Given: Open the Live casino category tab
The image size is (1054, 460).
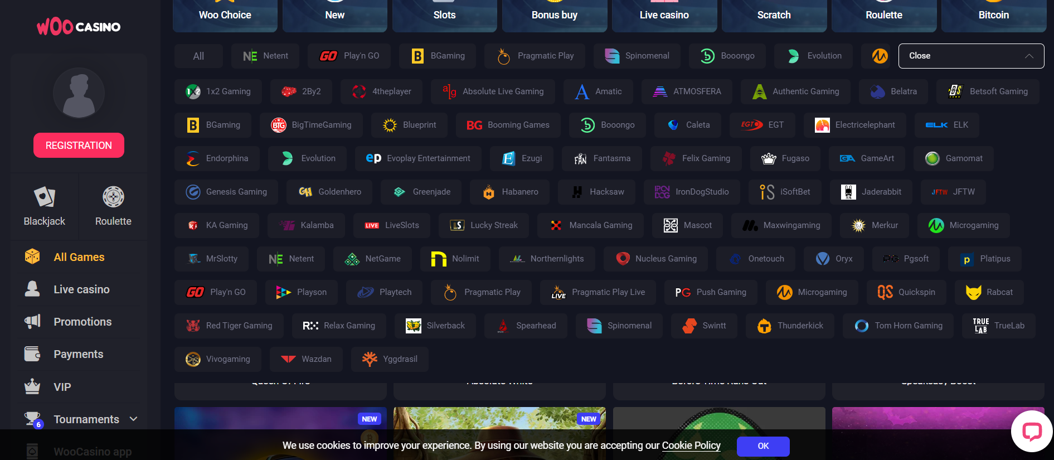Looking at the screenshot, I should pos(664,15).
